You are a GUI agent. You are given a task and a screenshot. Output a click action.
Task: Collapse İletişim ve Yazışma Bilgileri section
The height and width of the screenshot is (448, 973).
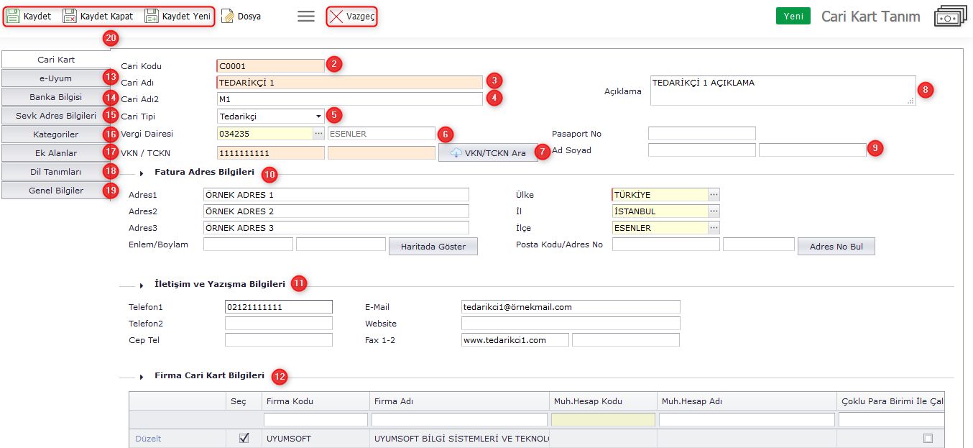[x=142, y=285]
